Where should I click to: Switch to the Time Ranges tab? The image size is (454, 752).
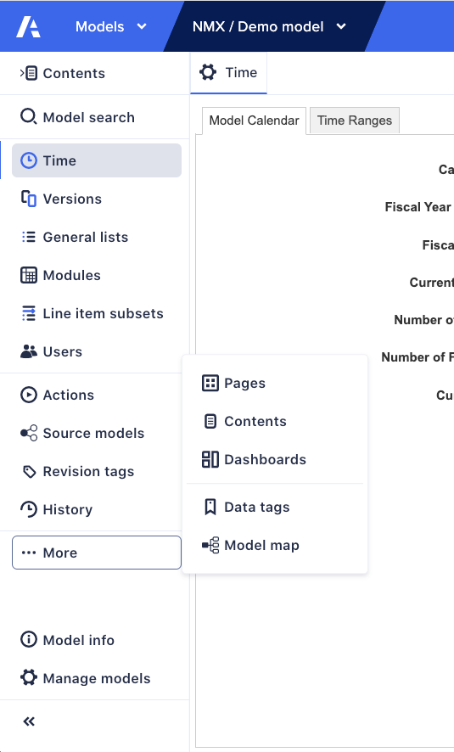pyautogui.click(x=354, y=121)
